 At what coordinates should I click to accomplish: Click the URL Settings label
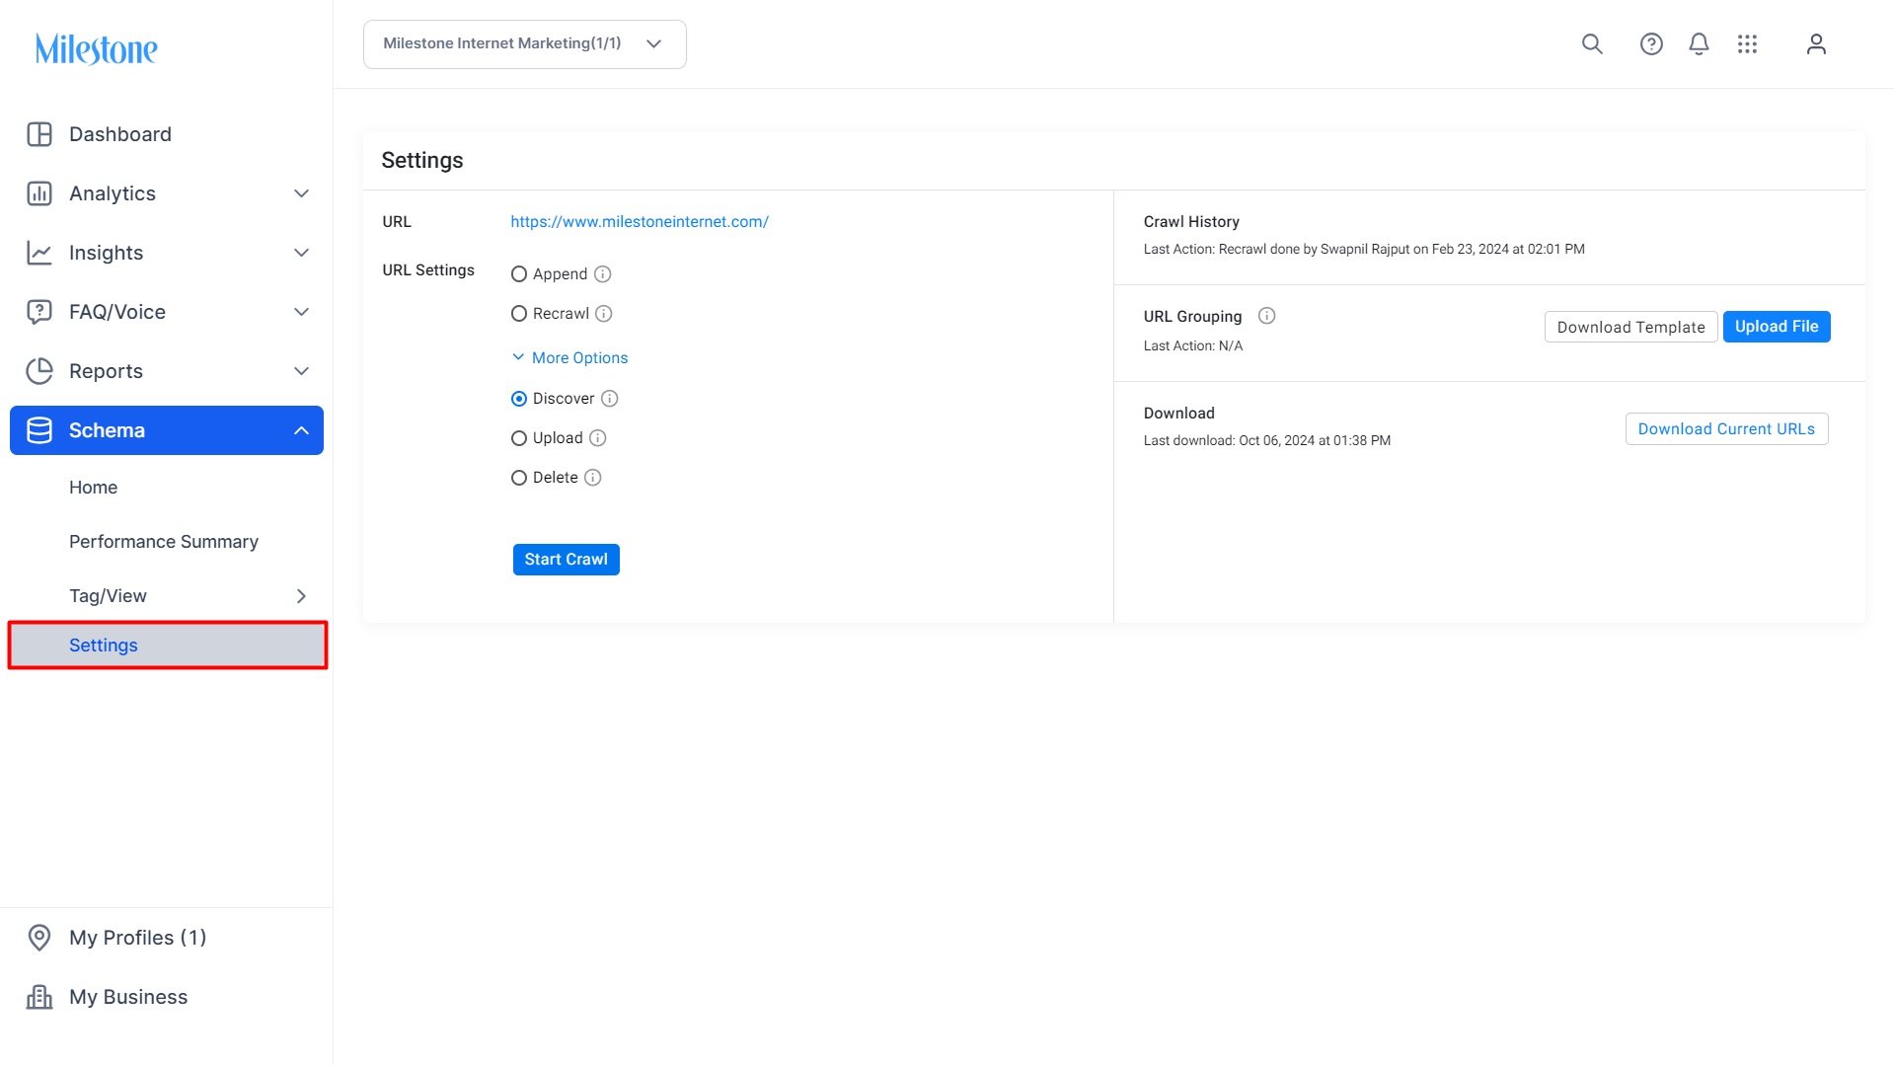click(428, 270)
